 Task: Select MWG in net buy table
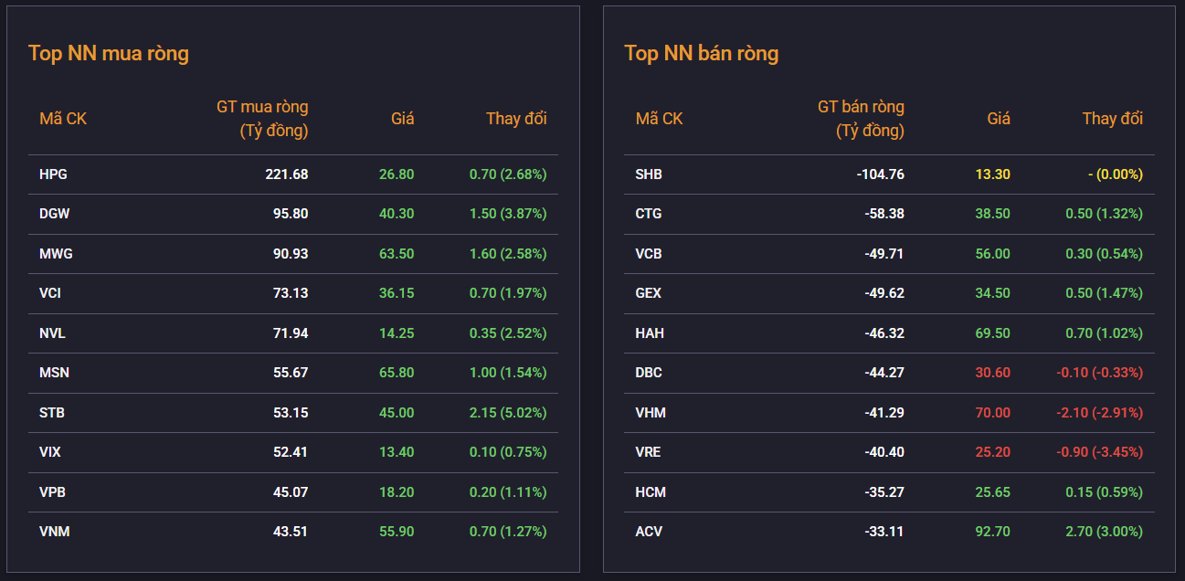56,254
